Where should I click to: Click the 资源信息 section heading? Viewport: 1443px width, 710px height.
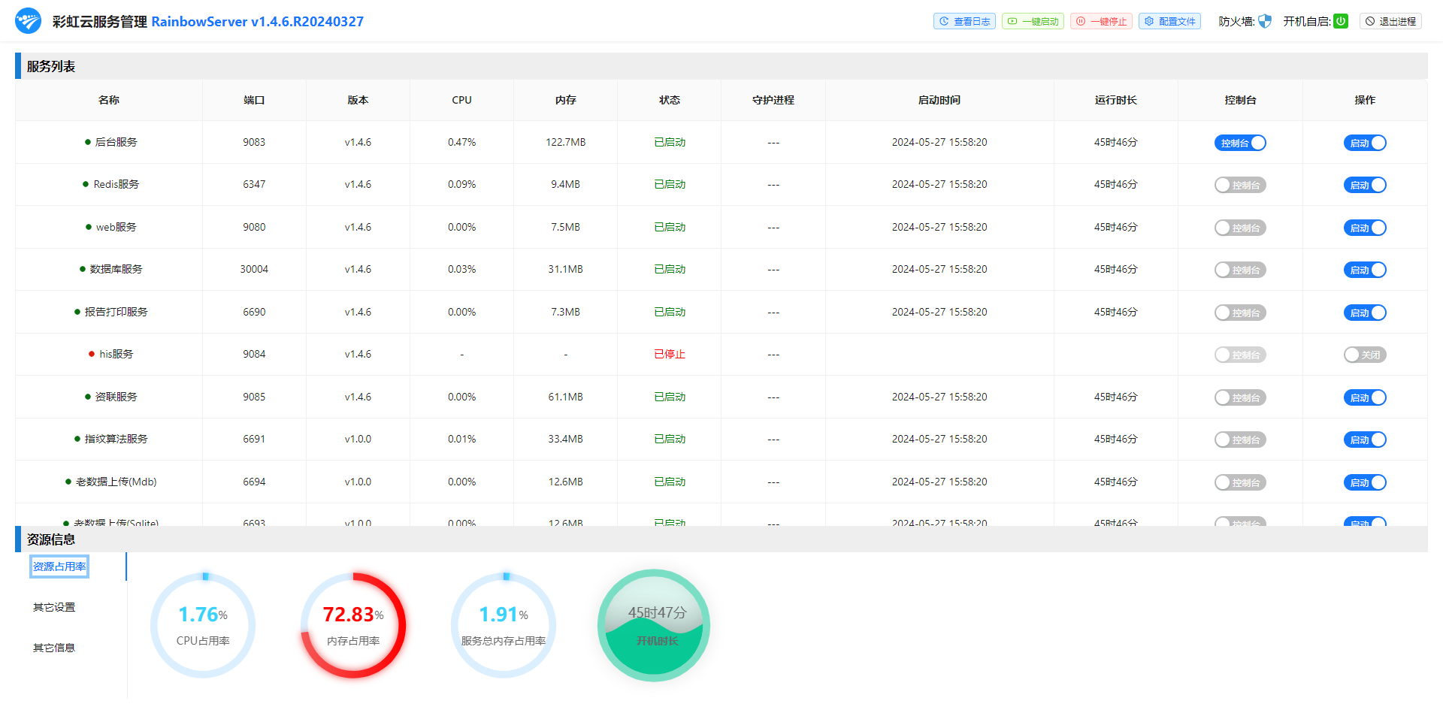pyautogui.click(x=51, y=539)
